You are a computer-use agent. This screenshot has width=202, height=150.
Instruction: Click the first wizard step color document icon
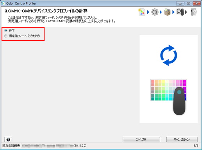[142, 12]
